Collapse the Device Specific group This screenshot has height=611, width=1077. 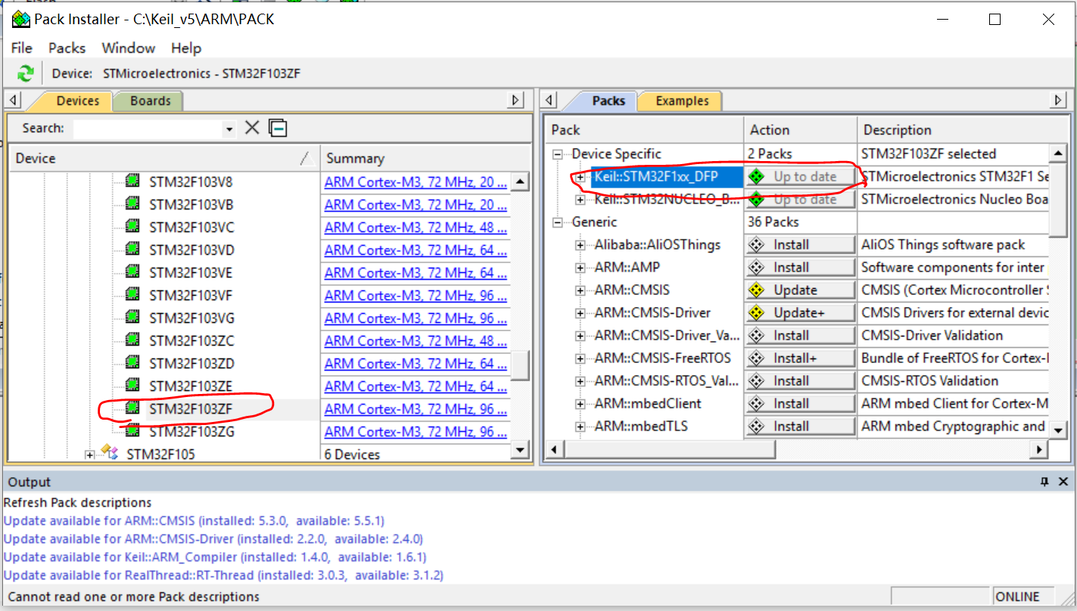tap(558, 154)
